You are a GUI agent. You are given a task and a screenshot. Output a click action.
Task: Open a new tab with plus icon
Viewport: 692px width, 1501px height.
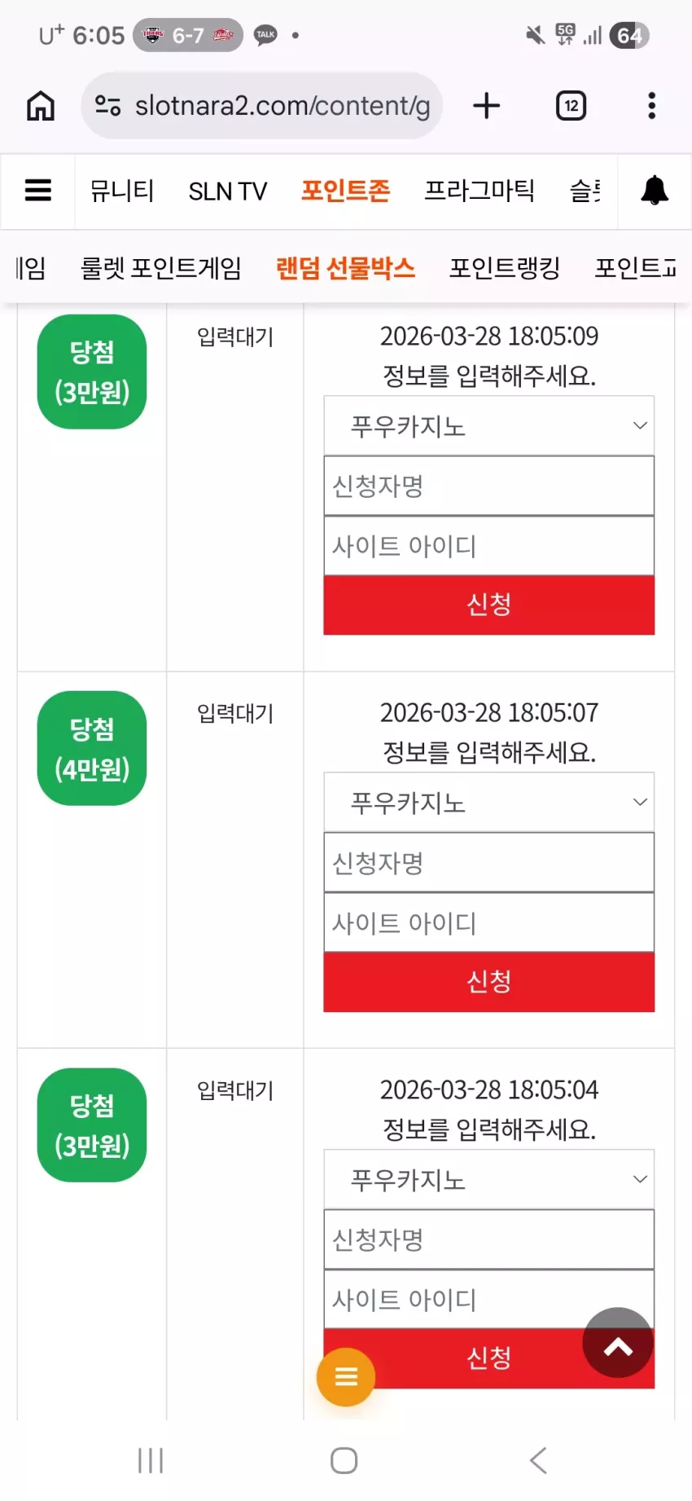tap(486, 106)
